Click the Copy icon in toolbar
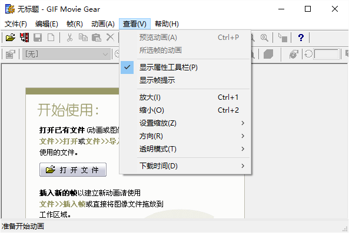Screen dimensions: 349x233 point(83,38)
